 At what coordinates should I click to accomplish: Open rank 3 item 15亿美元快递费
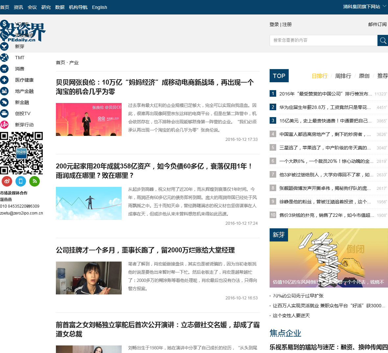coord(325,121)
